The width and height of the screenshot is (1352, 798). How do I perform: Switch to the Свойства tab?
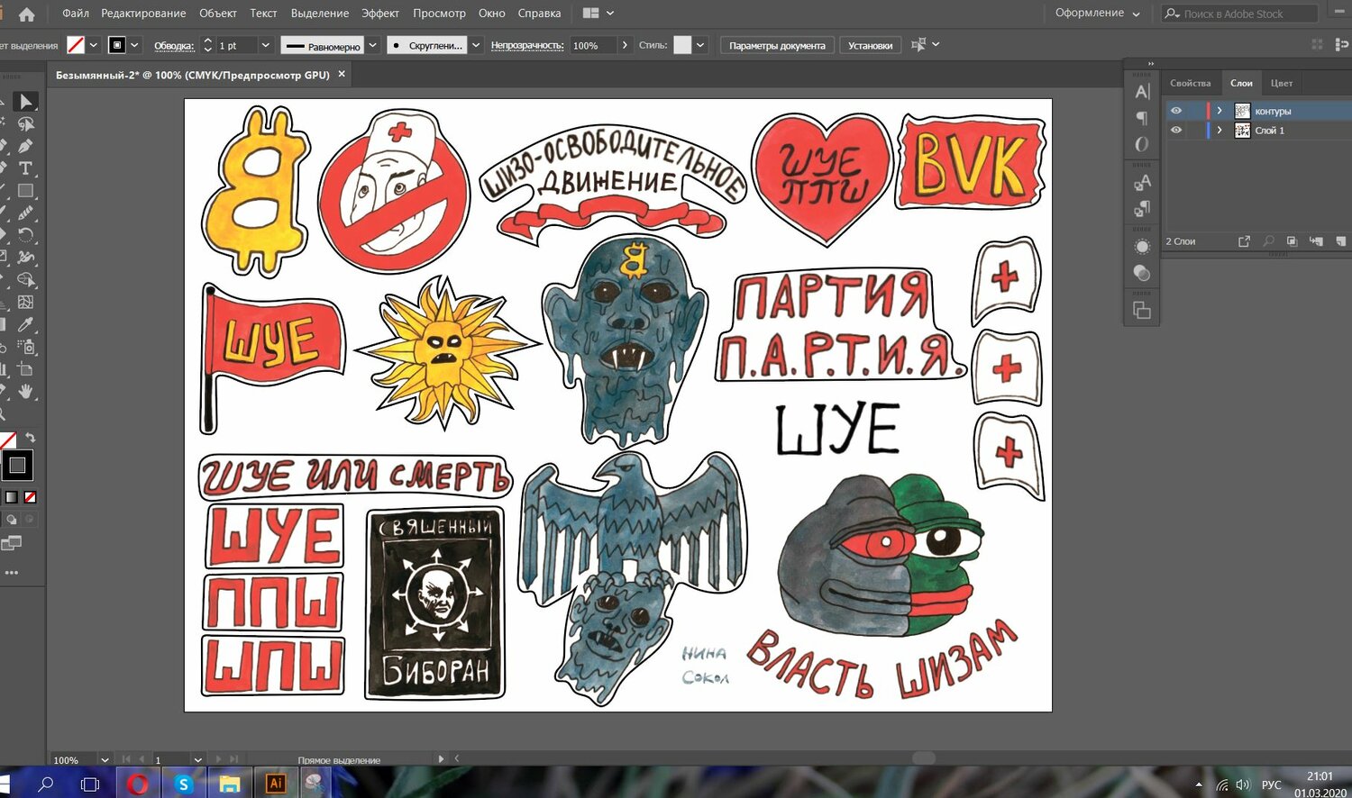1191,83
